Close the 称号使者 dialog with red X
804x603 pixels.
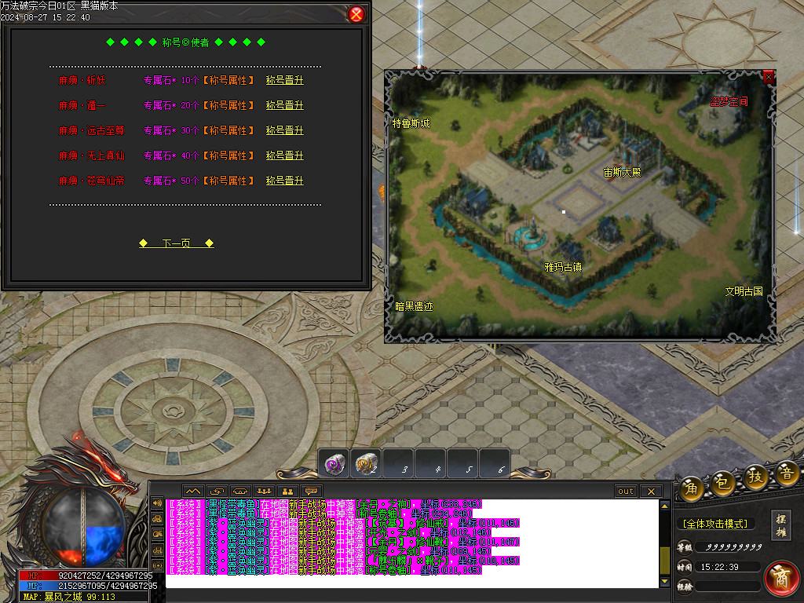pyautogui.click(x=356, y=14)
